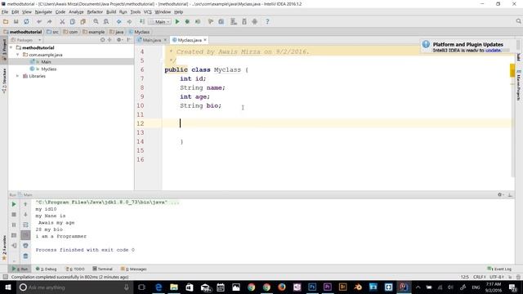Toggle soft-wrap icon in Run console
This screenshot has width=523, height=294.
coord(25,225)
